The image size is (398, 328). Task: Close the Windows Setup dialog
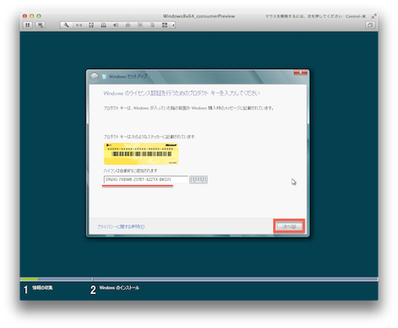pos(301,72)
